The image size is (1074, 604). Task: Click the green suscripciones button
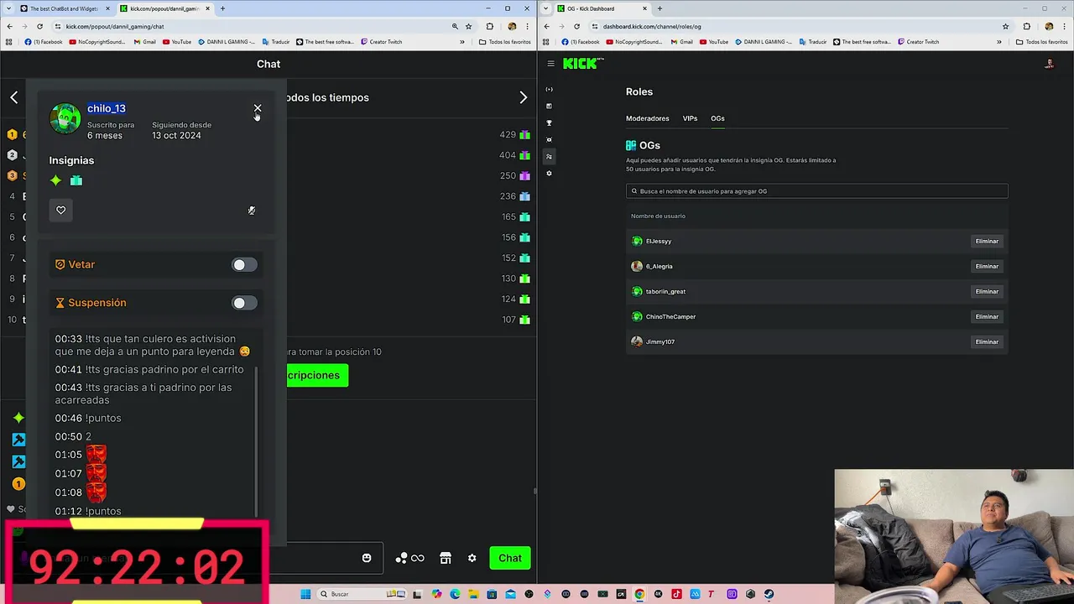(x=317, y=375)
